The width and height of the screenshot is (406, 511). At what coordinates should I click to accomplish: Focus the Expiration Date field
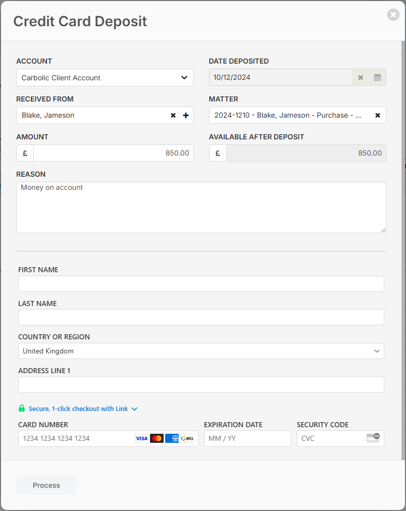[x=247, y=438]
